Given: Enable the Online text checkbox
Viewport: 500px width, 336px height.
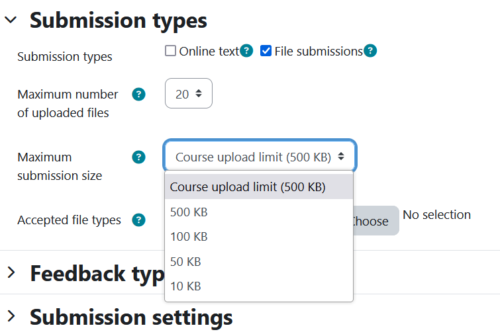Looking at the screenshot, I should coord(170,51).
